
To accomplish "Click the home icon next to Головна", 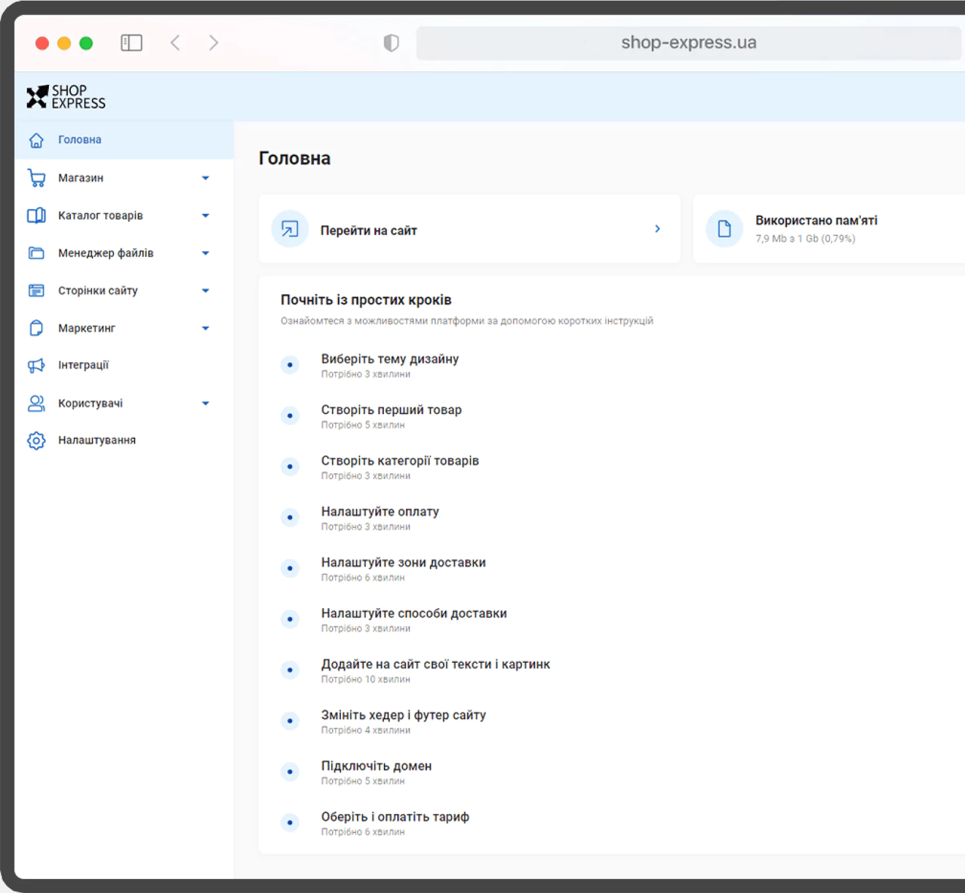I will pos(36,140).
